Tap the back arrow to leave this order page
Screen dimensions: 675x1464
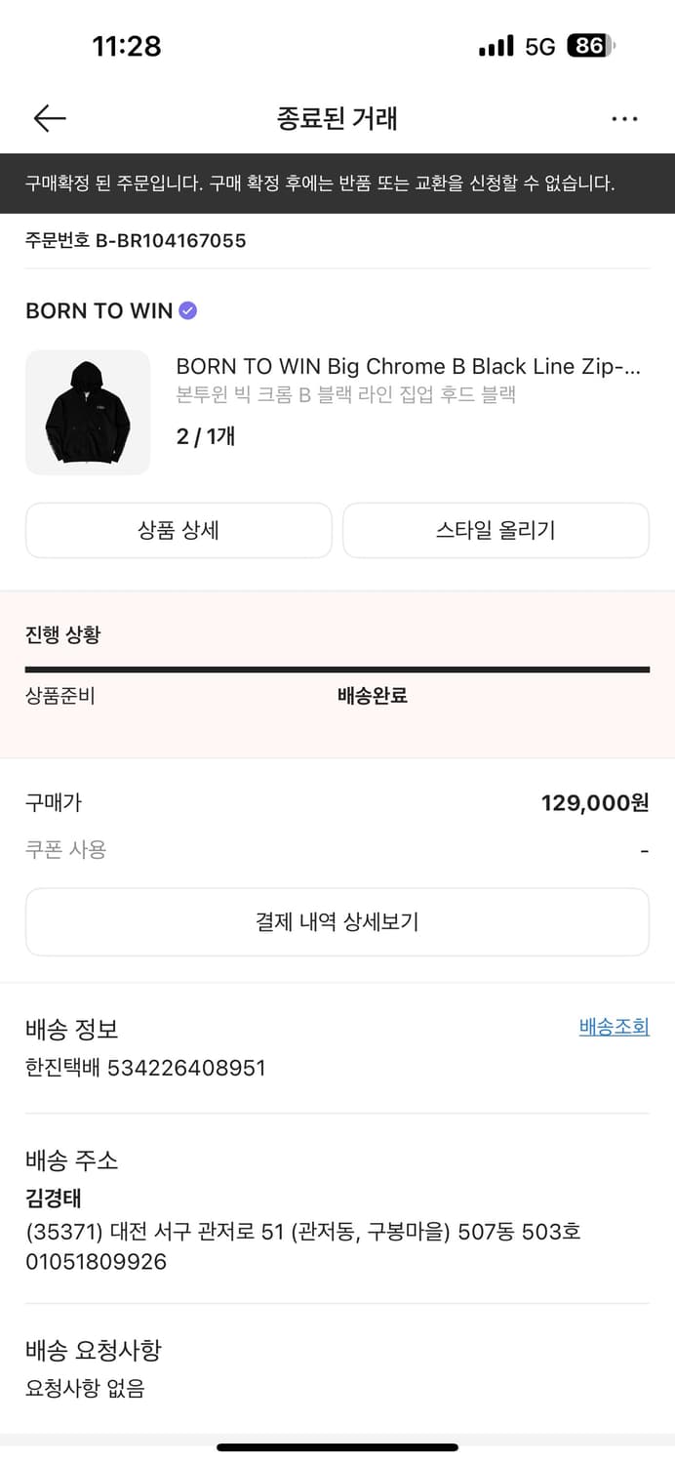(49, 118)
